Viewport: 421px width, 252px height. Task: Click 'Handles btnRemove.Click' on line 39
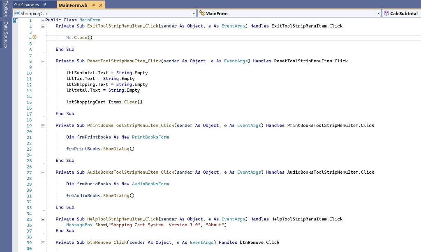(x=249, y=242)
